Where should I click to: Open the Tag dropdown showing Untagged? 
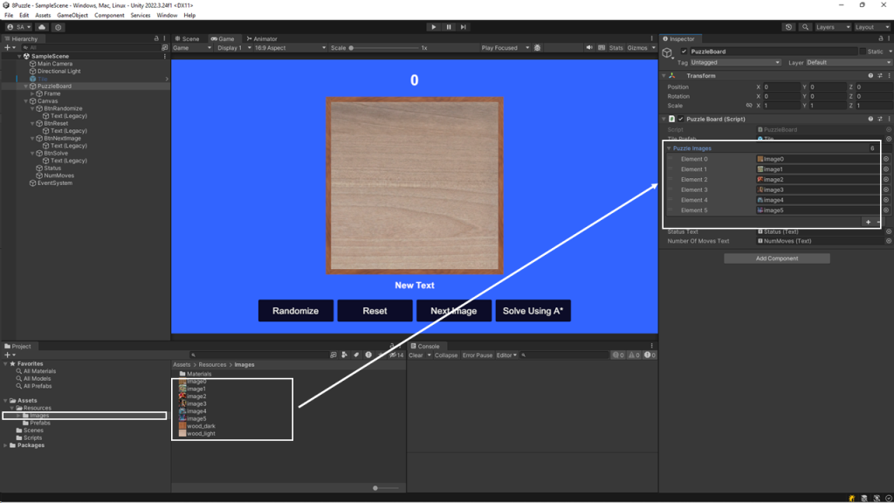735,63
